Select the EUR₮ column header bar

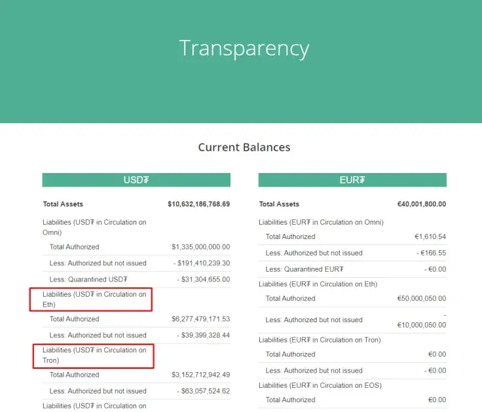tap(352, 180)
